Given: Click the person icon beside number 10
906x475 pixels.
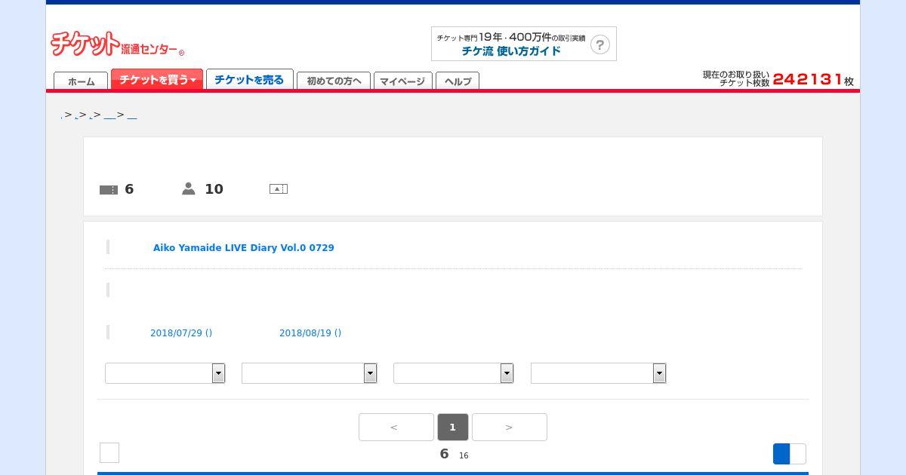Looking at the screenshot, I should tap(189, 188).
